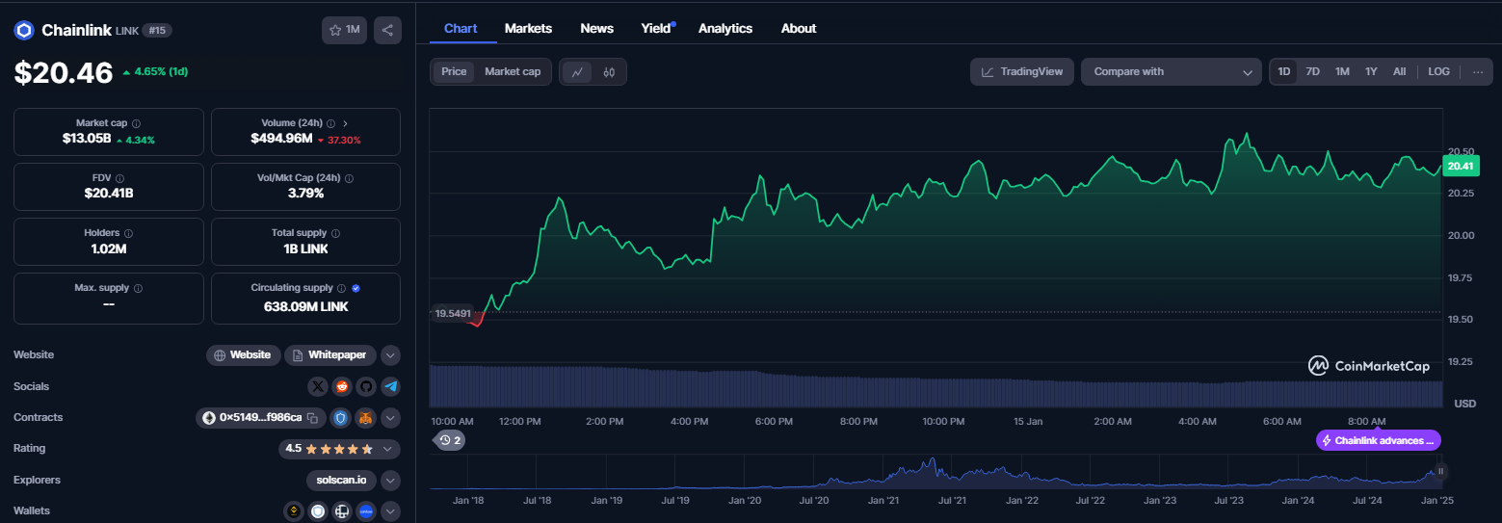Set chart range to 1Y
This screenshot has width=1502, height=523.
click(x=1371, y=71)
